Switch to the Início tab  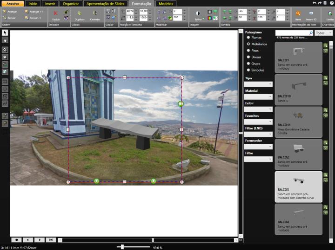click(x=33, y=4)
